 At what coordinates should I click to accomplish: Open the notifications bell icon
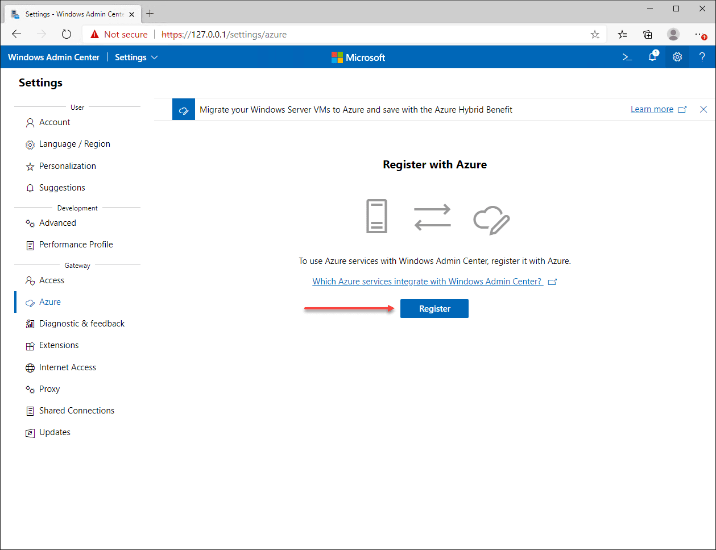tap(652, 57)
